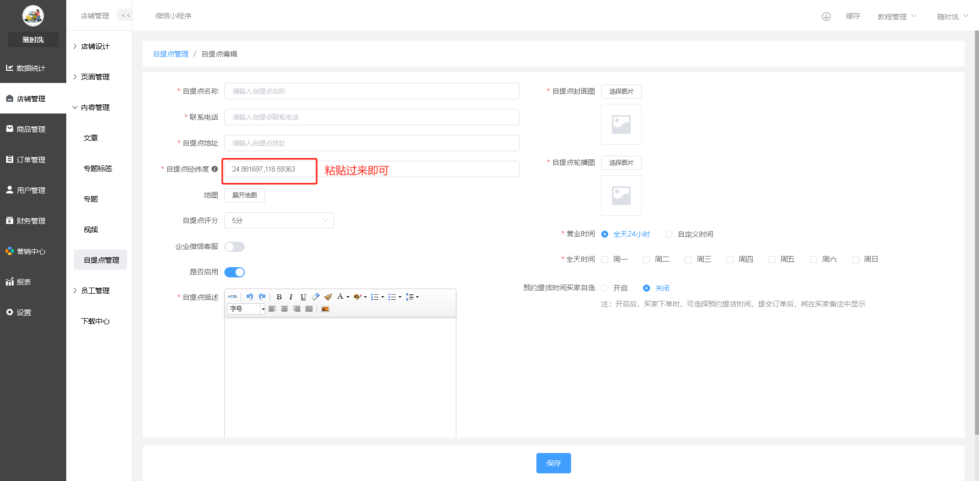Disable the 是否启用 switch

[235, 272]
